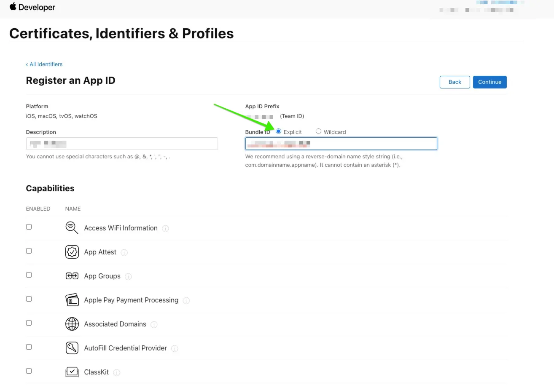554x385 pixels.
Task: Select the Wildcard Bundle ID option
Action: pos(318,131)
